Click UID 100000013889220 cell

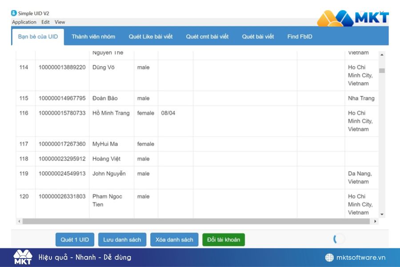click(62, 68)
